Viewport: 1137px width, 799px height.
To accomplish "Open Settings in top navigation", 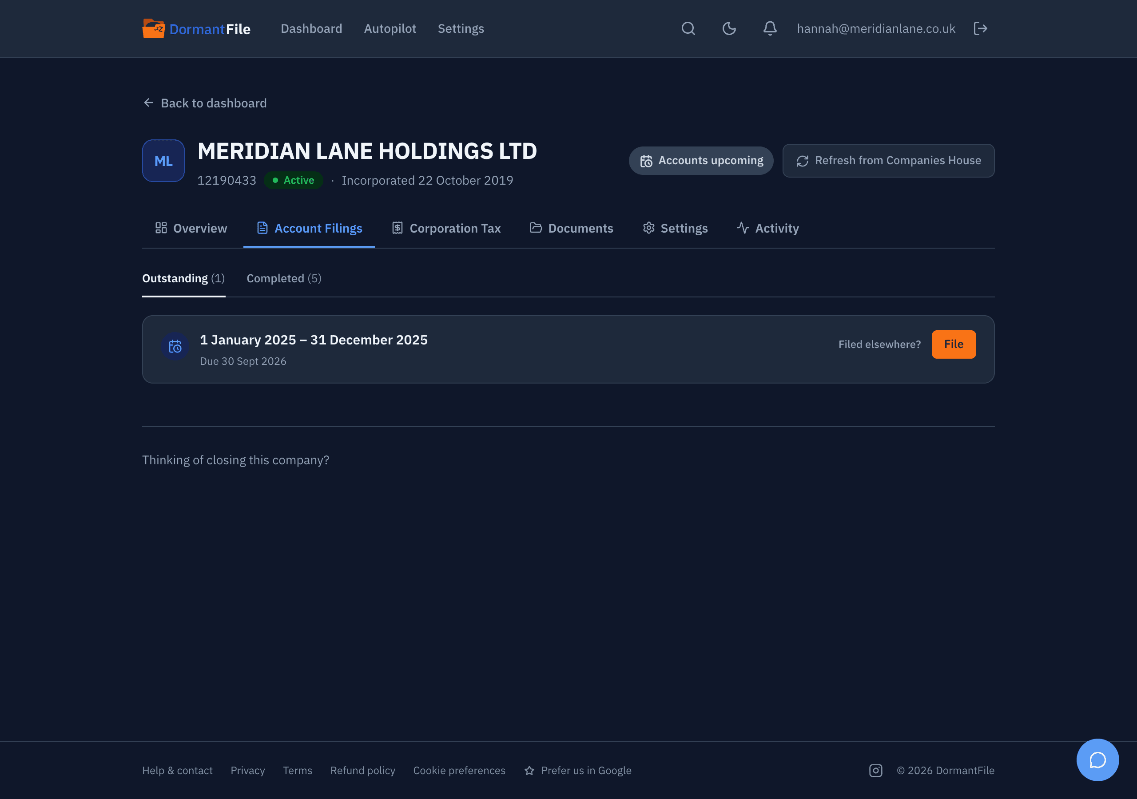I will pyautogui.click(x=461, y=29).
